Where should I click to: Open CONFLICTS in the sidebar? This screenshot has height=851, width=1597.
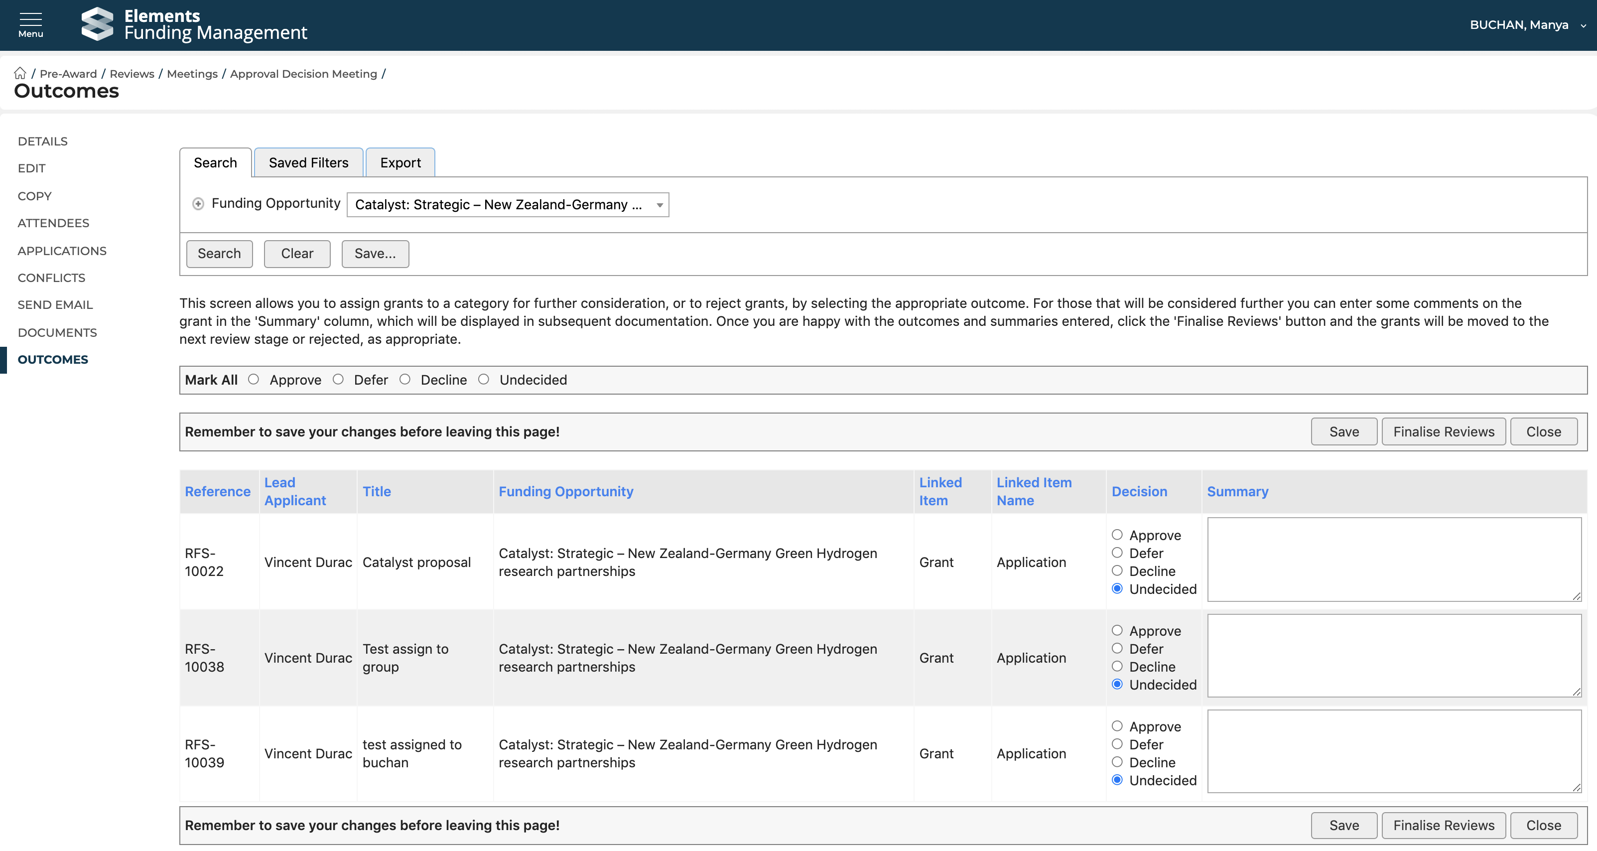tap(51, 278)
